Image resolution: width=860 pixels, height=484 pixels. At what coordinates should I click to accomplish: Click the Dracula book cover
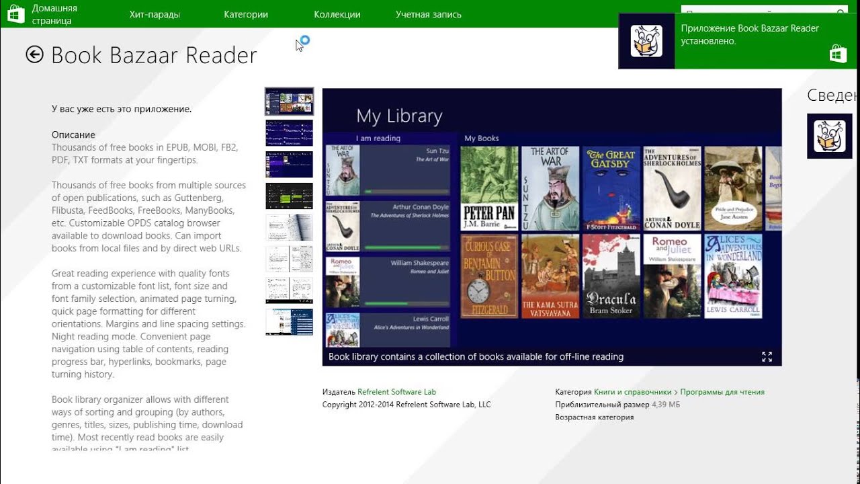[x=611, y=276]
